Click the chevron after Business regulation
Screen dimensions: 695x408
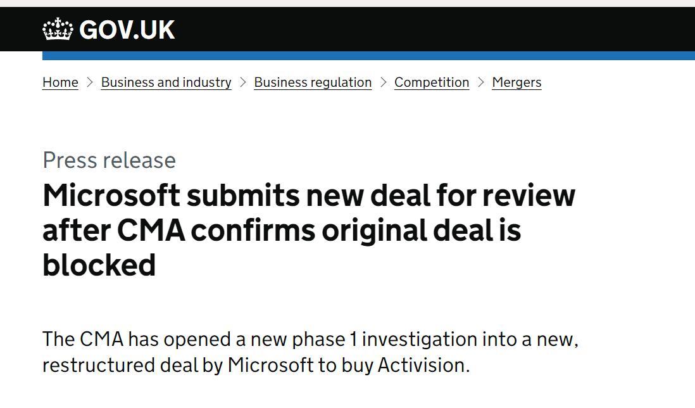[x=384, y=82]
